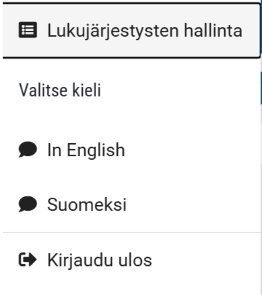Click the word English in language list
Image resolution: width=262 pixels, height=300 pixels.
[x=96, y=151]
